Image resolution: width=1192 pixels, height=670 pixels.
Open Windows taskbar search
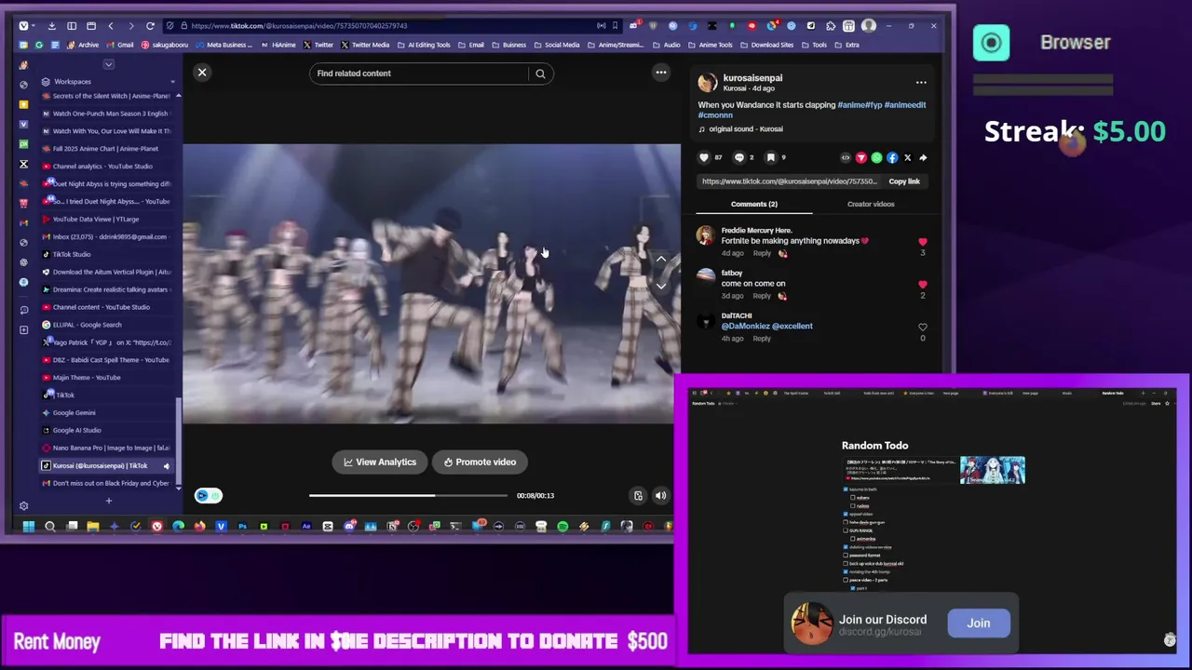50,527
